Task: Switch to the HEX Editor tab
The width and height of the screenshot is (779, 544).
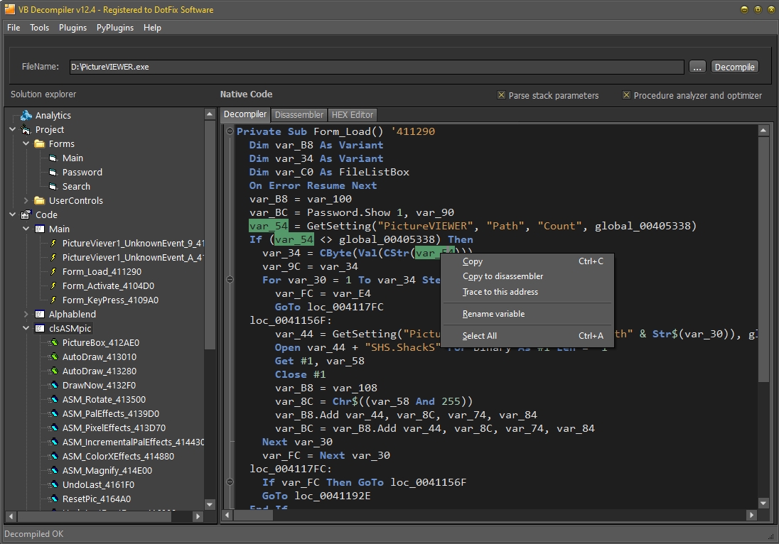Action: (353, 115)
